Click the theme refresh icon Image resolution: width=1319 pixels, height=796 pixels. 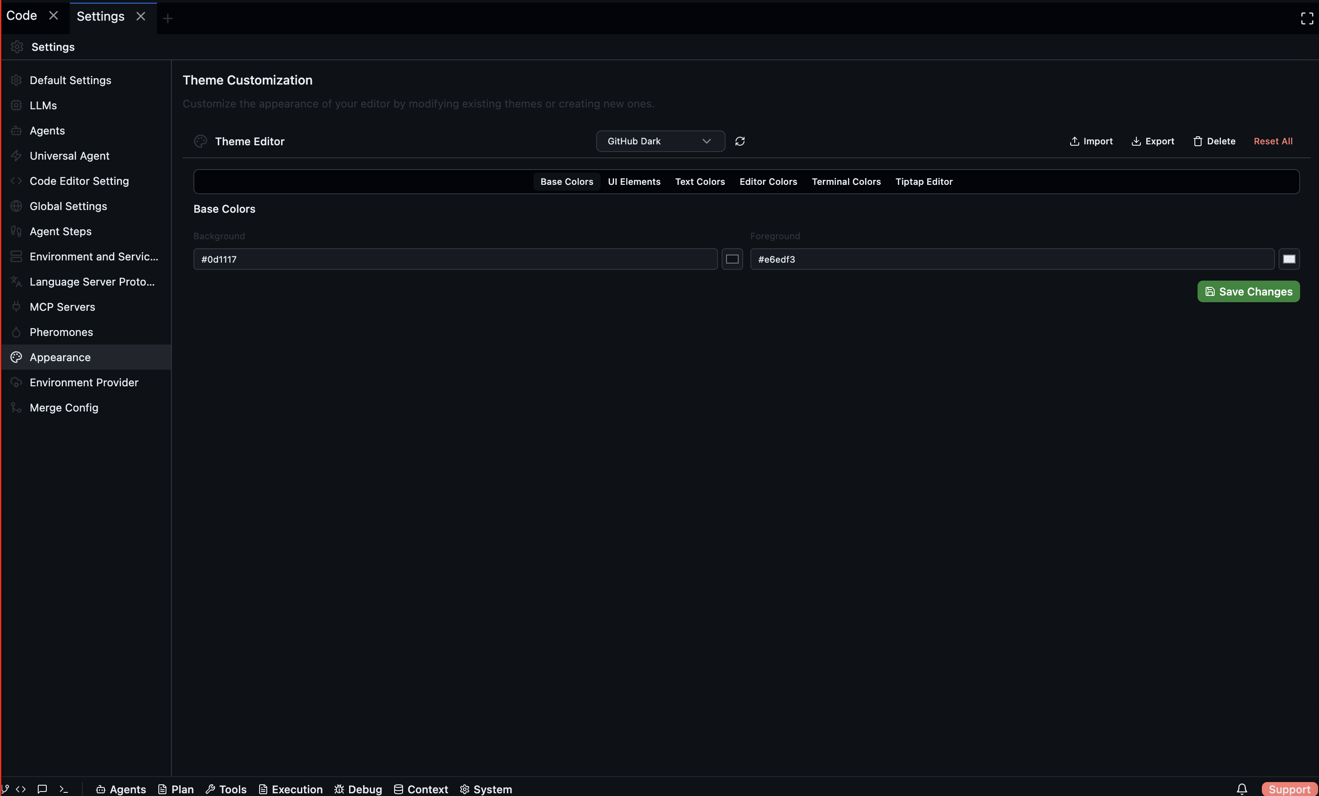(x=740, y=141)
